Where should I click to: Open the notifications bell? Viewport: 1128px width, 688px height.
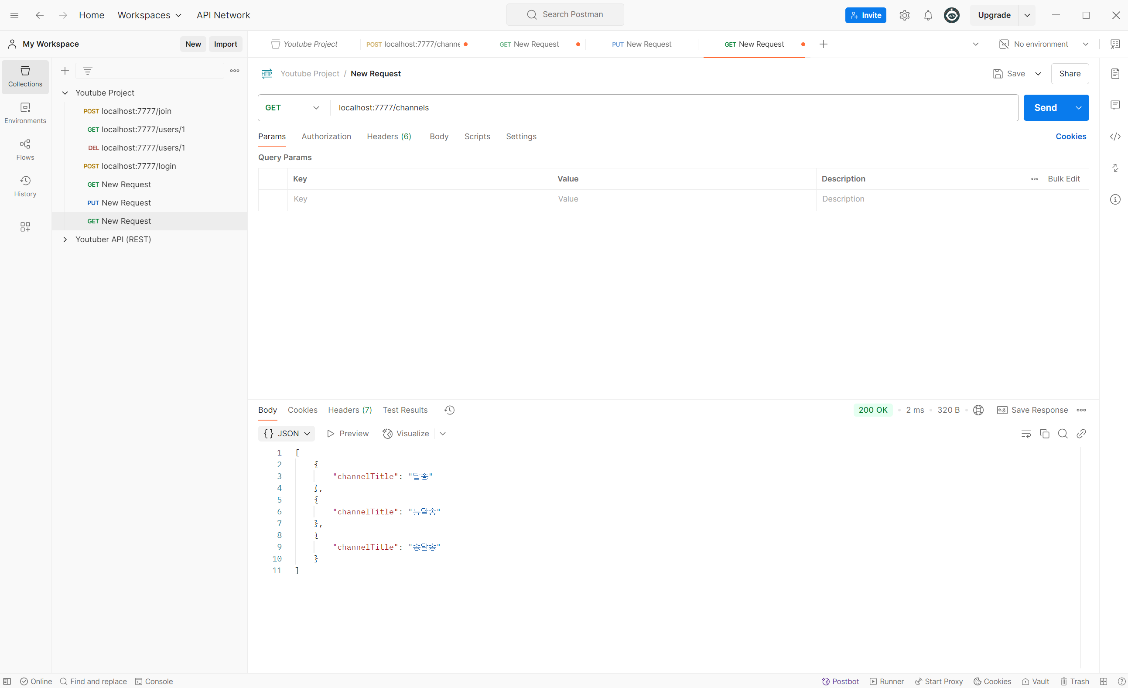tap(928, 15)
